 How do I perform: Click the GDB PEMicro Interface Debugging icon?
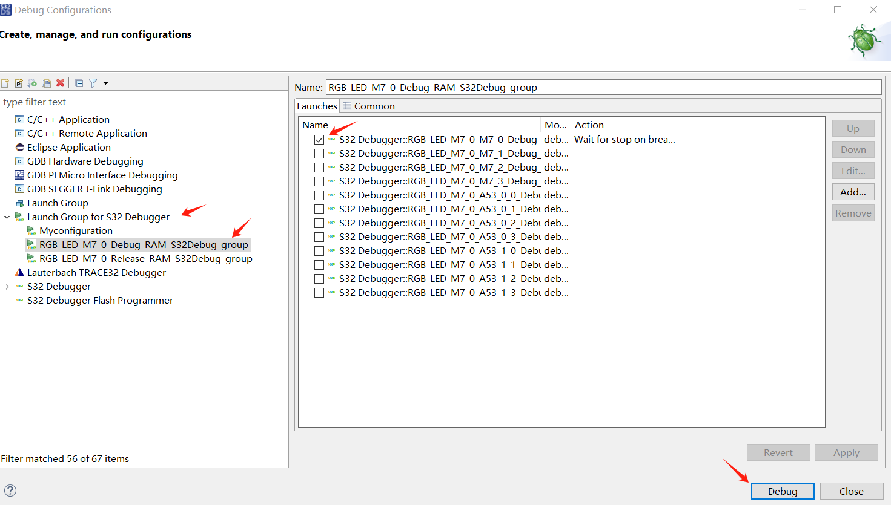19,175
